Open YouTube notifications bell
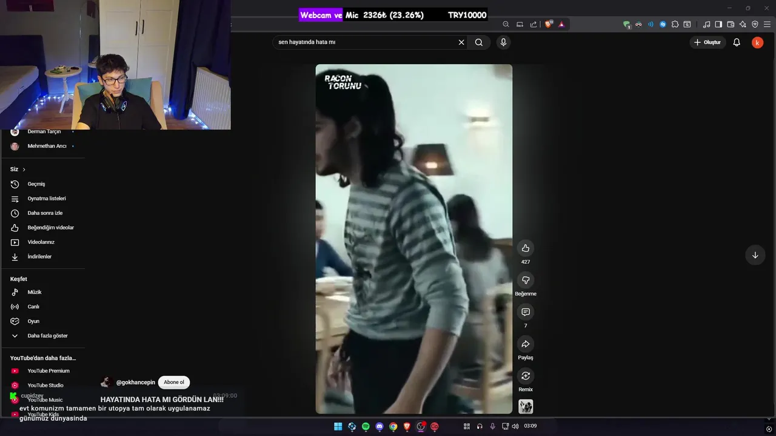776x436 pixels. click(737, 42)
